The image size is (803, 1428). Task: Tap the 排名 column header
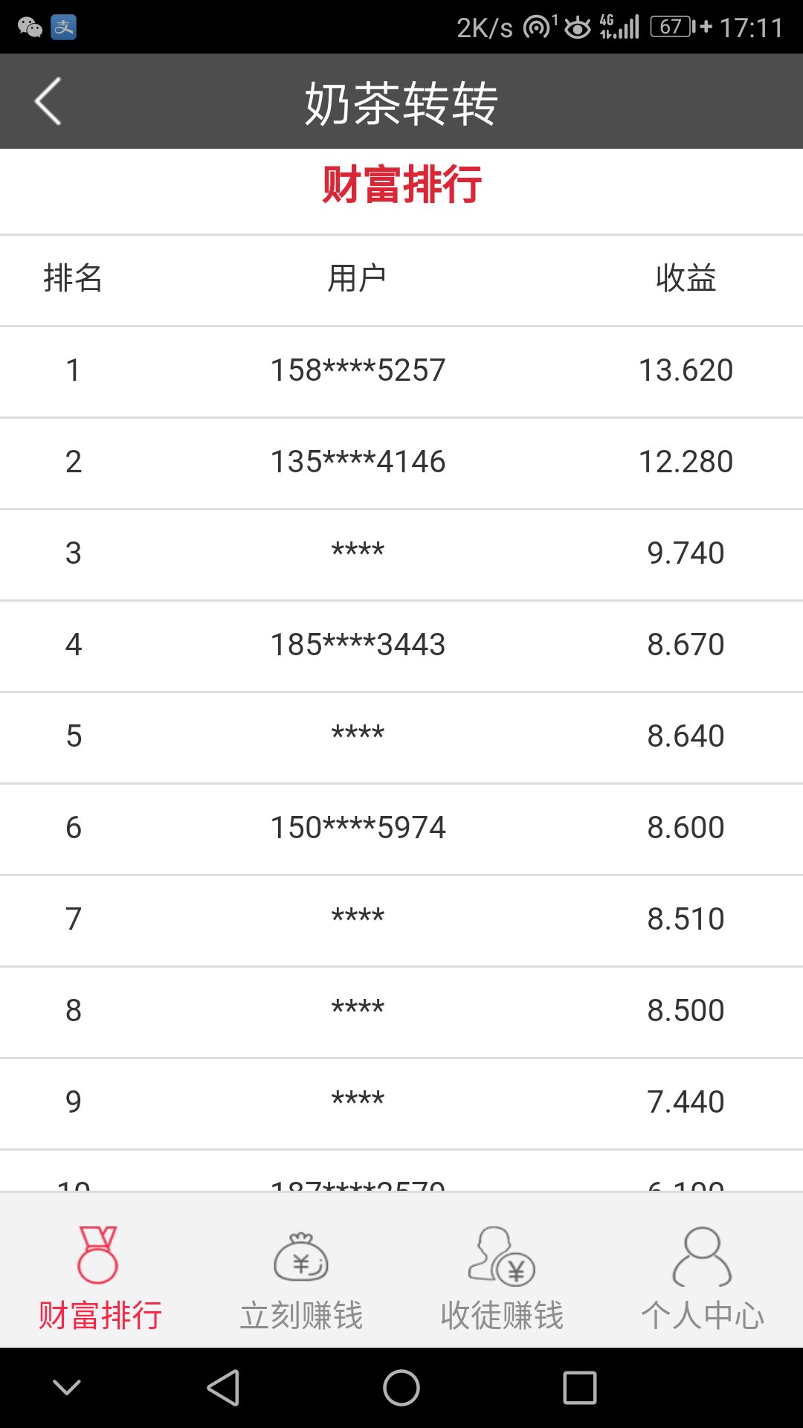pyautogui.click(x=73, y=279)
